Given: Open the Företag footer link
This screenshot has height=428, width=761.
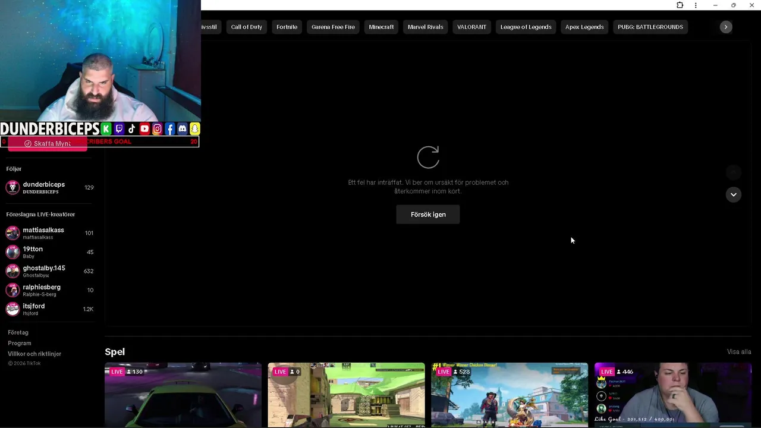Looking at the screenshot, I should coord(18,332).
